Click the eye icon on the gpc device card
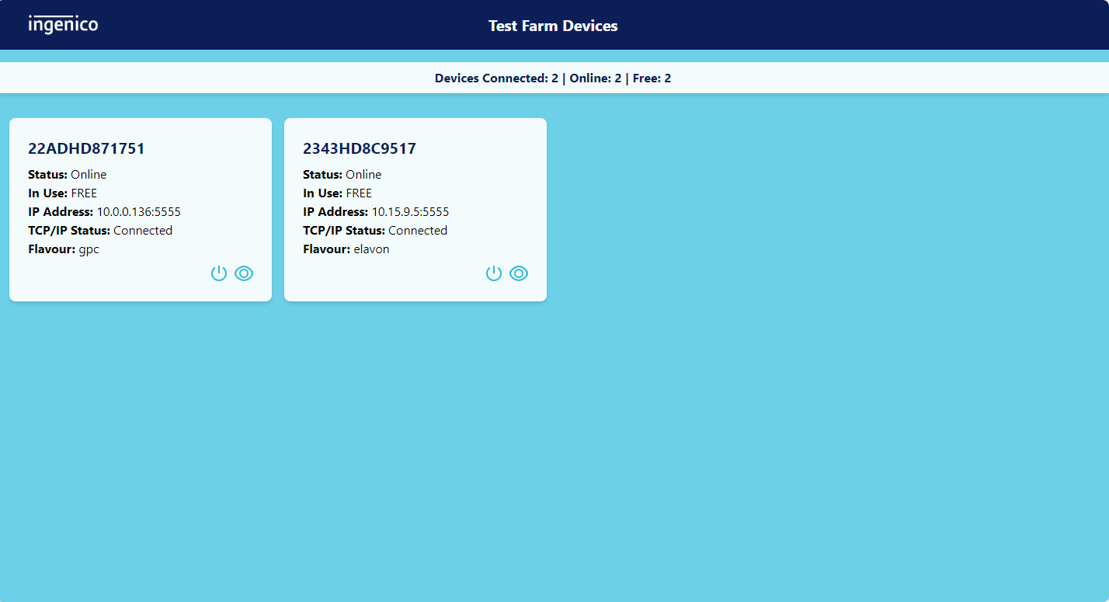 (244, 273)
